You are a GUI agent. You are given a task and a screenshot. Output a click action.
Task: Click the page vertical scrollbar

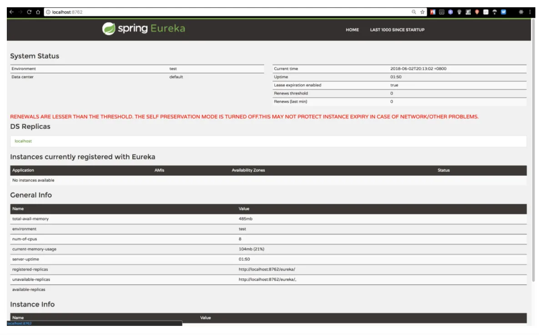tap(533, 150)
